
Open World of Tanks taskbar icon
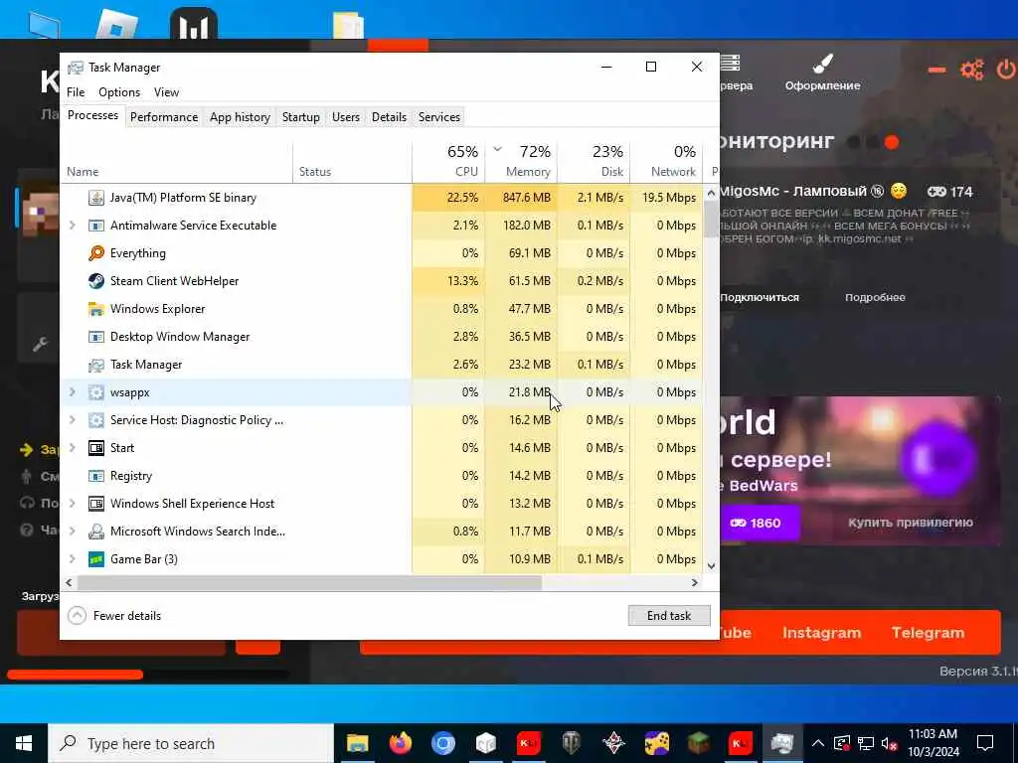pos(572,743)
